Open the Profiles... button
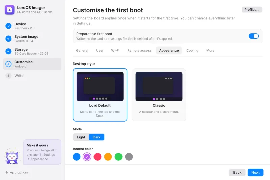This screenshot has height=180, width=270. [252, 10]
